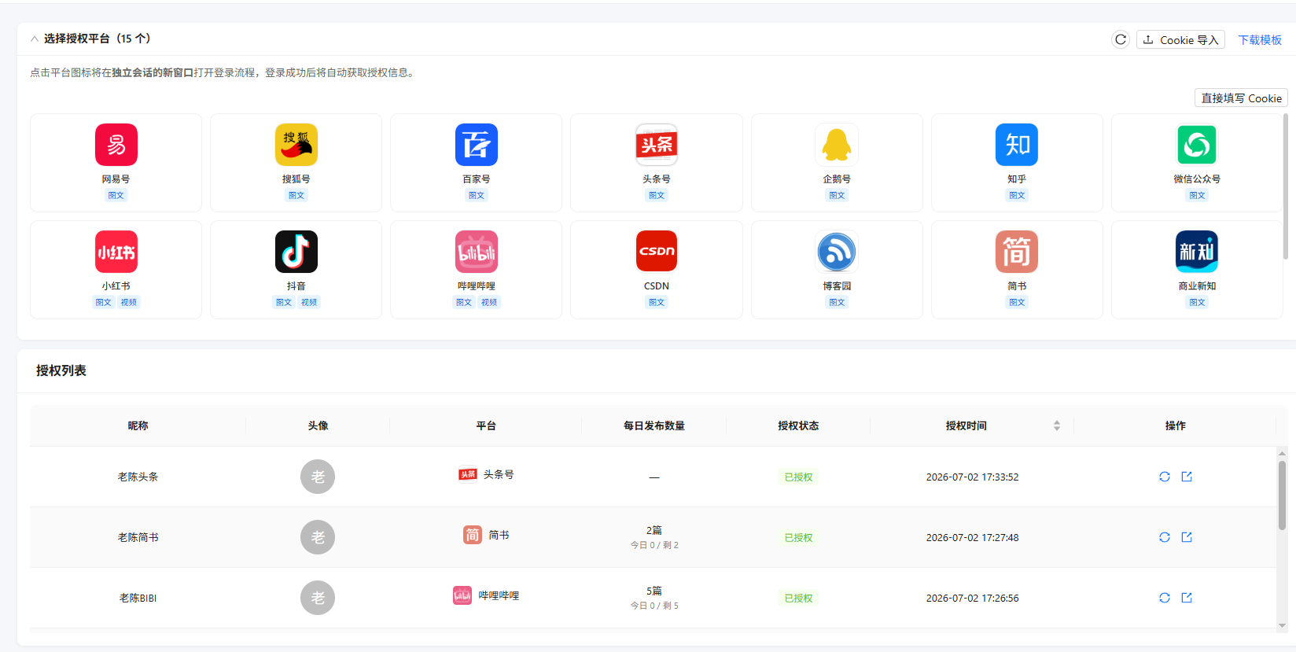Open 哔哩哔哩 icon in platform grid
Screen dimensions: 1296x652
point(477,252)
